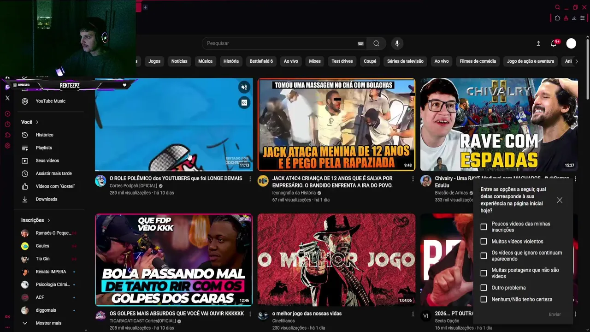Open options menu for O ROLE POLÊMICO video
590x332 pixels.
click(x=250, y=178)
